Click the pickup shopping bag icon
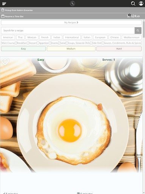 tap(3, 10)
